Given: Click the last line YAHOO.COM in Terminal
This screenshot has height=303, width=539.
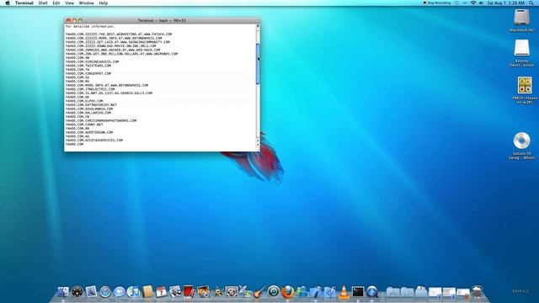Looking at the screenshot, I should tap(75, 144).
